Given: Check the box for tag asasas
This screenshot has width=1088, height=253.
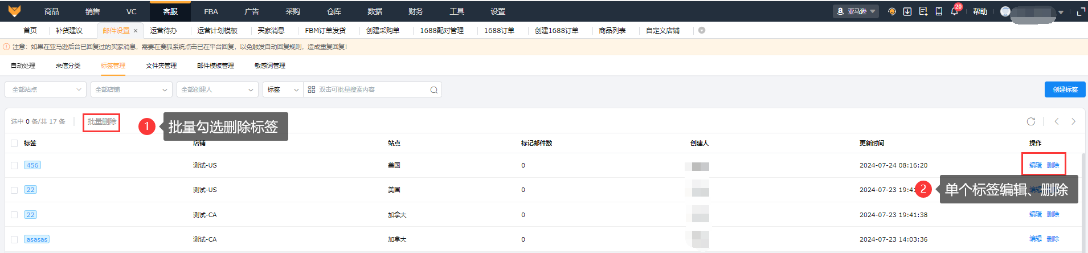Looking at the screenshot, I should [14, 239].
